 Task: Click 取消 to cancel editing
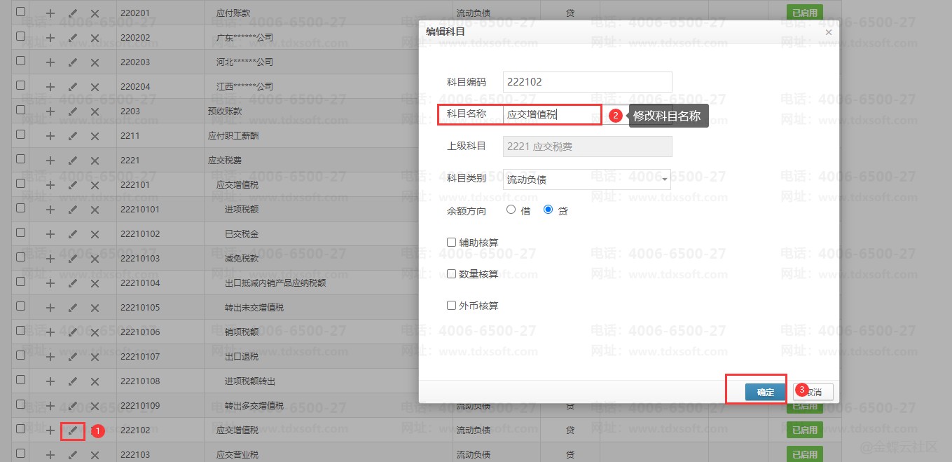click(814, 392)
